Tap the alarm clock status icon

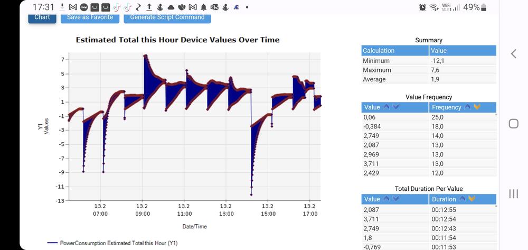[x=422, y=7]
